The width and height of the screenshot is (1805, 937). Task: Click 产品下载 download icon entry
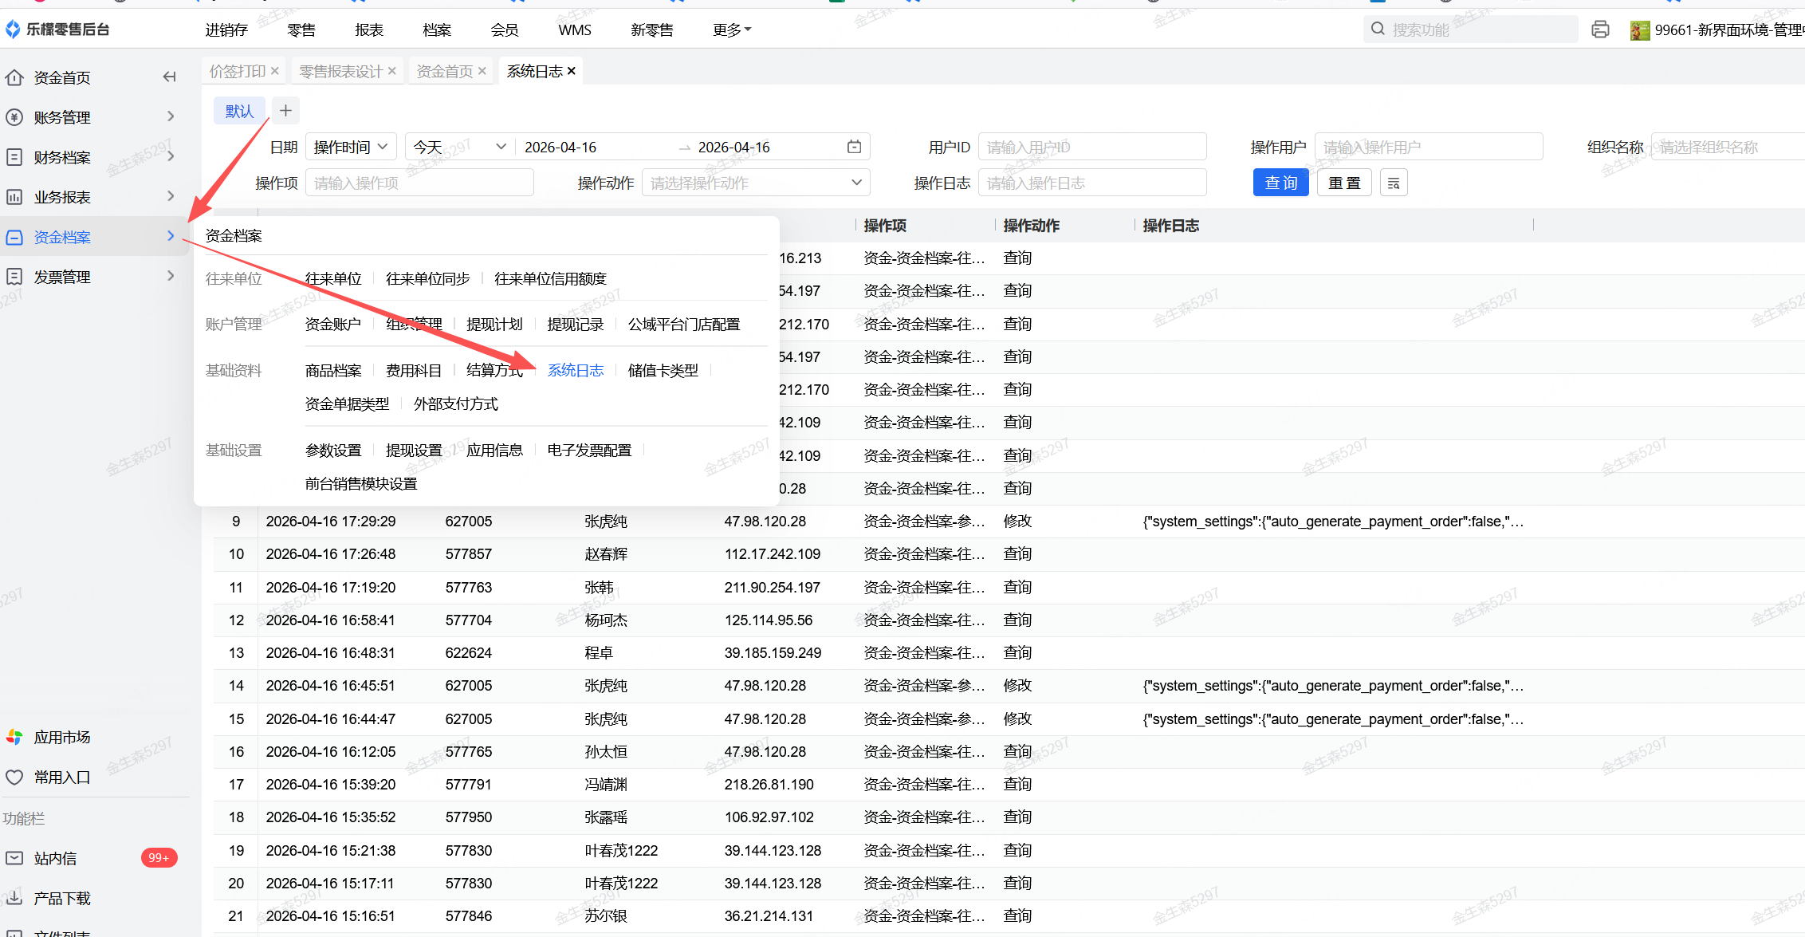[x=61, y=898]
